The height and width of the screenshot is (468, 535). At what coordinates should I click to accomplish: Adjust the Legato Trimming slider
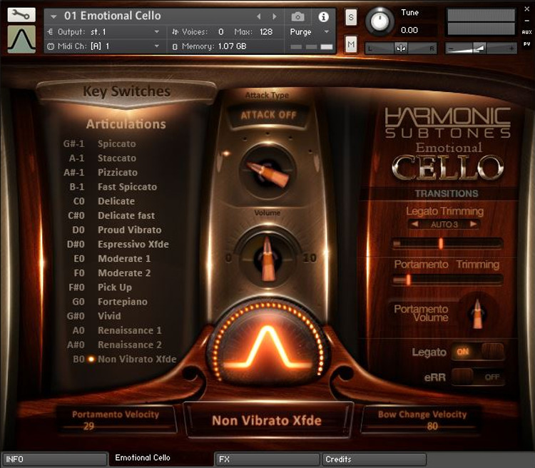click(447, 243)
